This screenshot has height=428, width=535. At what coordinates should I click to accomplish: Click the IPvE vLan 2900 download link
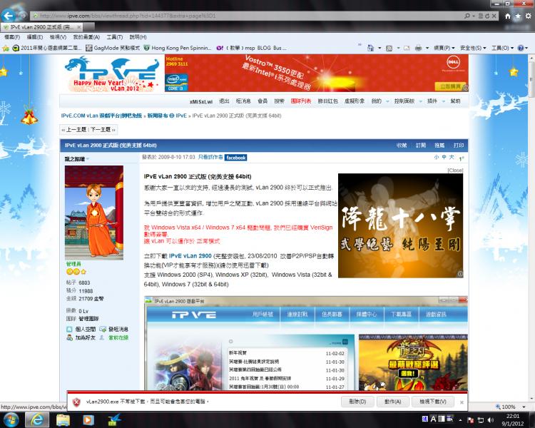[x=190, y=255]
